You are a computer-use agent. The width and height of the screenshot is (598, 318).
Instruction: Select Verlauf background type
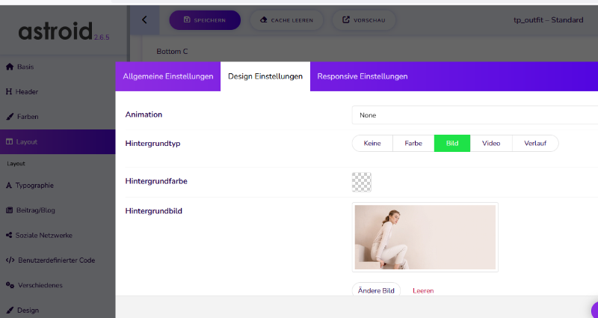535,143
